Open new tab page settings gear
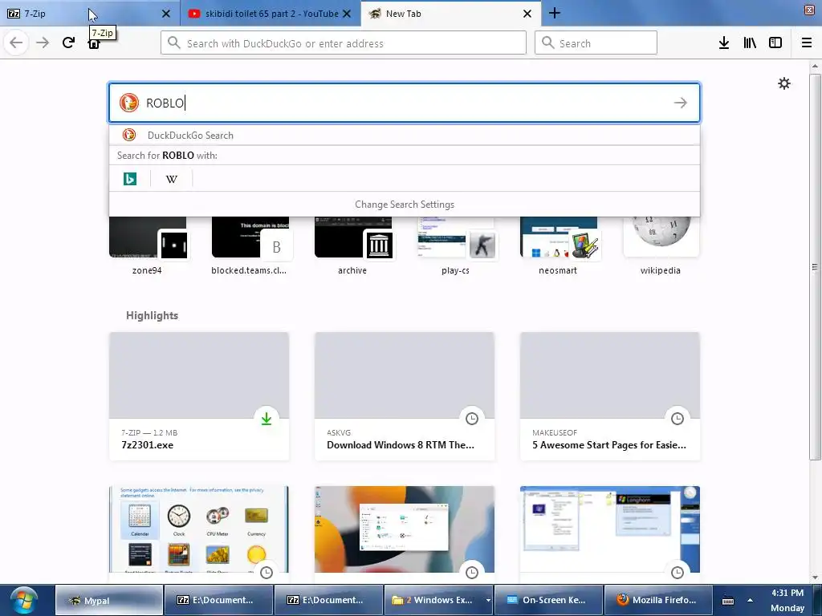 (784, 83)
